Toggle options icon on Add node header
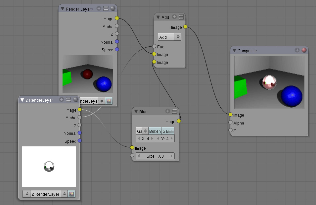 (x=181, y=17)
